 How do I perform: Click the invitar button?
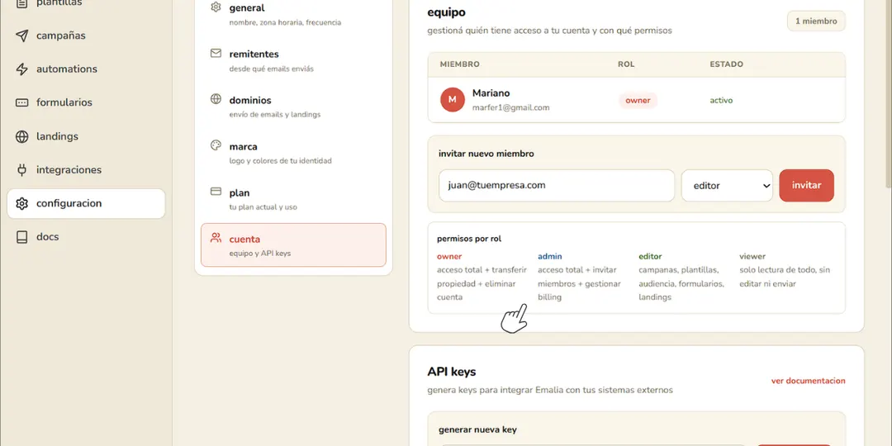pos(806,186)
